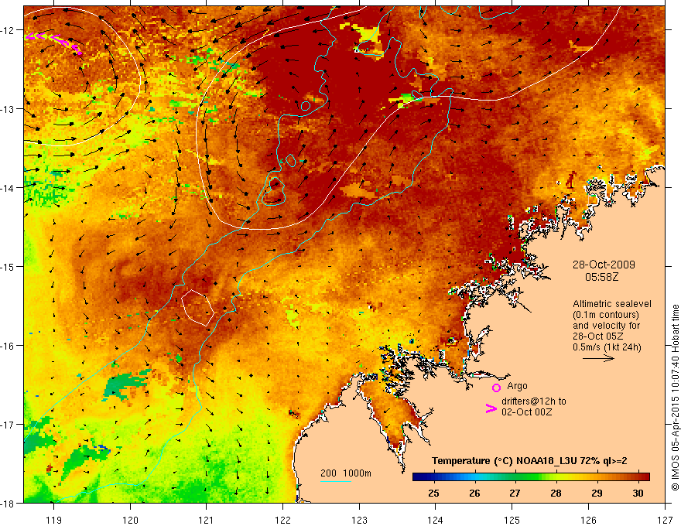Image resolution: width=681 pixels, height=526 pixels.
Task: Click the '200 1000m' isobath label
Action: coord(346,473)
